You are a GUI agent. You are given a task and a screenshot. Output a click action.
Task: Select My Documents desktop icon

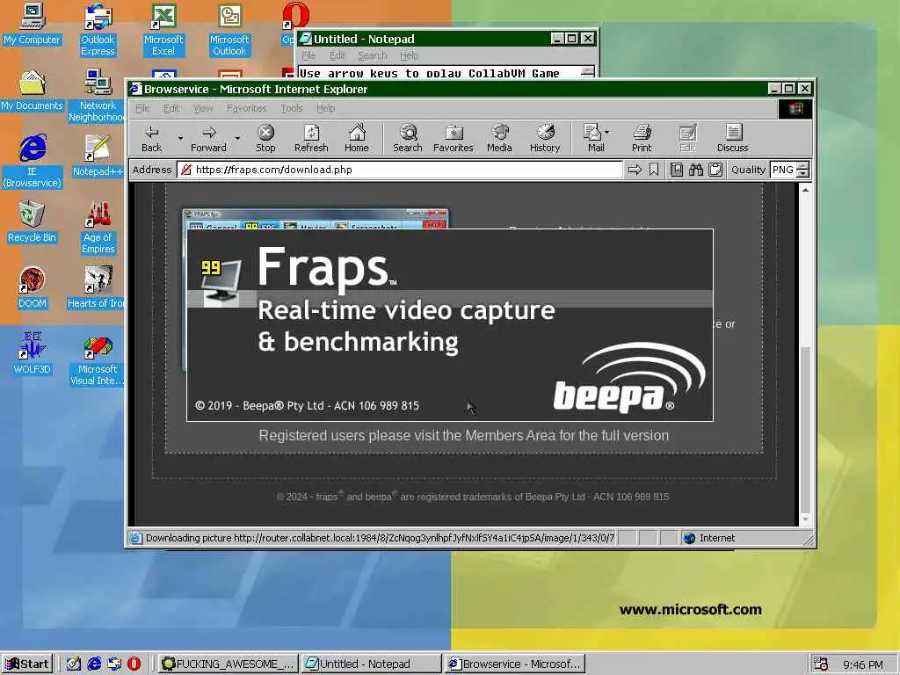point(32,91)
